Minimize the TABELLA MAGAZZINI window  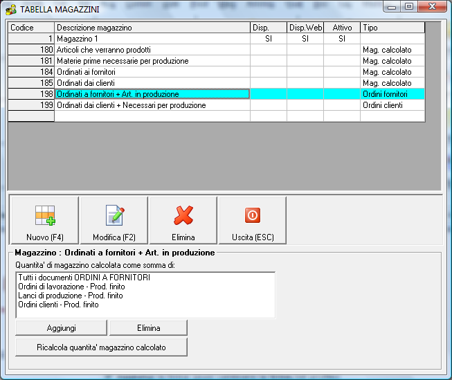coord(392,7)
